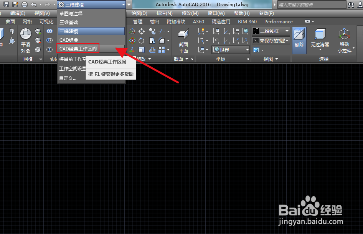
Task: Expand the 修改 panel arrow
Action: (149, 59)
